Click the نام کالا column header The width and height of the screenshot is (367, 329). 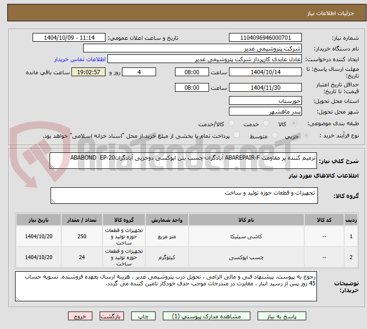pyautogui.click(x=246, y=220)
